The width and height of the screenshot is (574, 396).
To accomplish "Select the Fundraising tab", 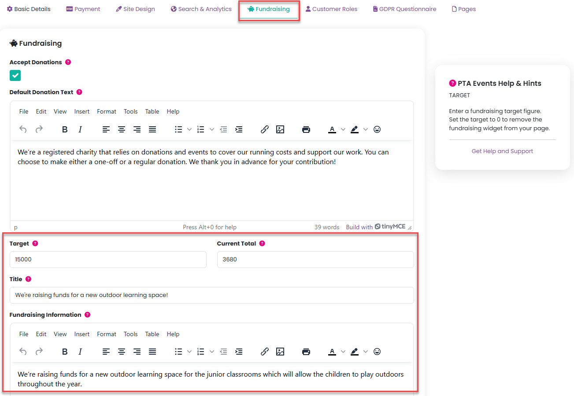I will 269,9.
